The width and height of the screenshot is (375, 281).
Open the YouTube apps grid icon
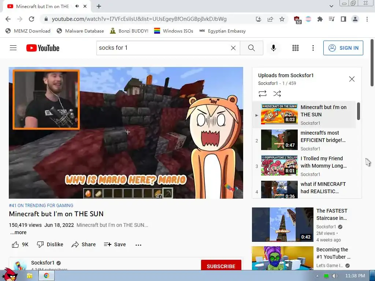click(x=296, y=48)
